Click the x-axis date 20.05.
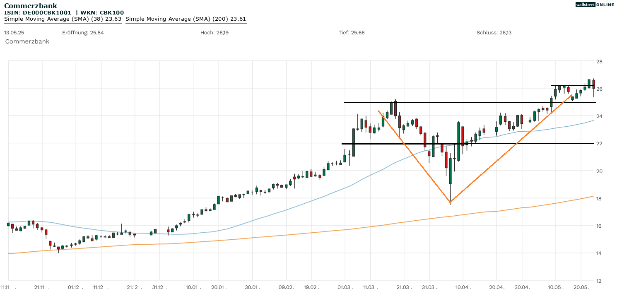 click(581, 287)
